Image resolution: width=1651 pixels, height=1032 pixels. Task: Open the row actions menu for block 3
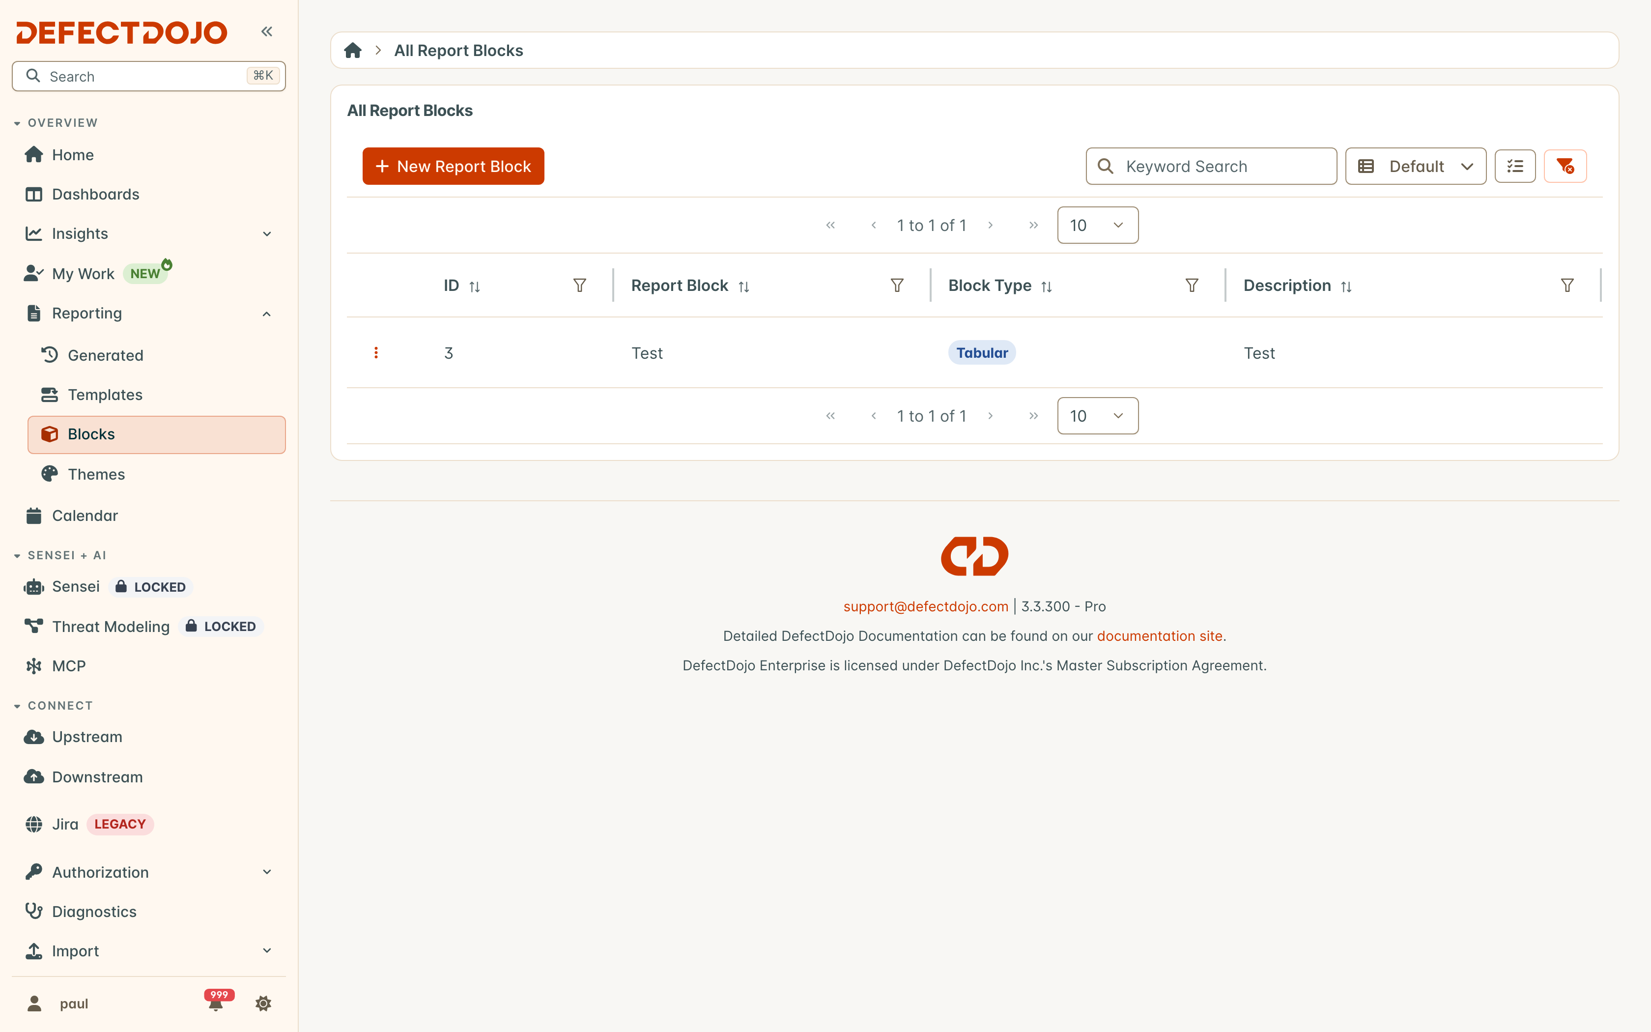pos(376,353)
